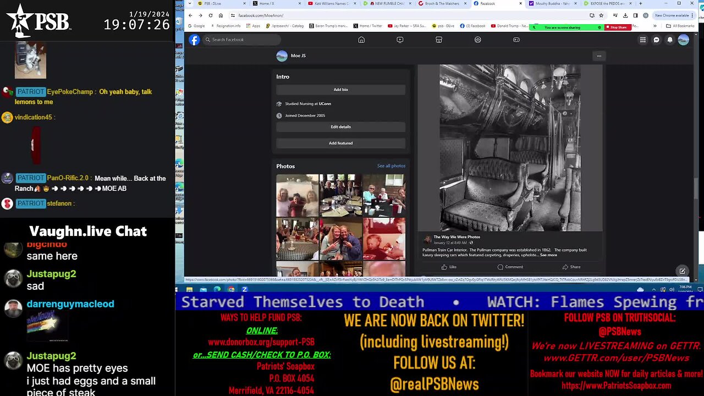The image size is (704, 396).
Task: Click the UConn link in Intro
Action: click(325, 103)
